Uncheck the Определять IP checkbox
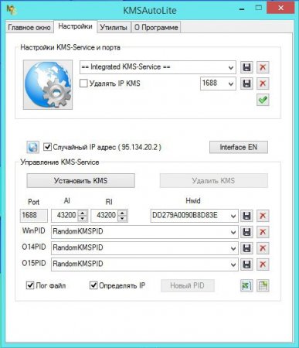The image size is (299, 348). (93, 285)
